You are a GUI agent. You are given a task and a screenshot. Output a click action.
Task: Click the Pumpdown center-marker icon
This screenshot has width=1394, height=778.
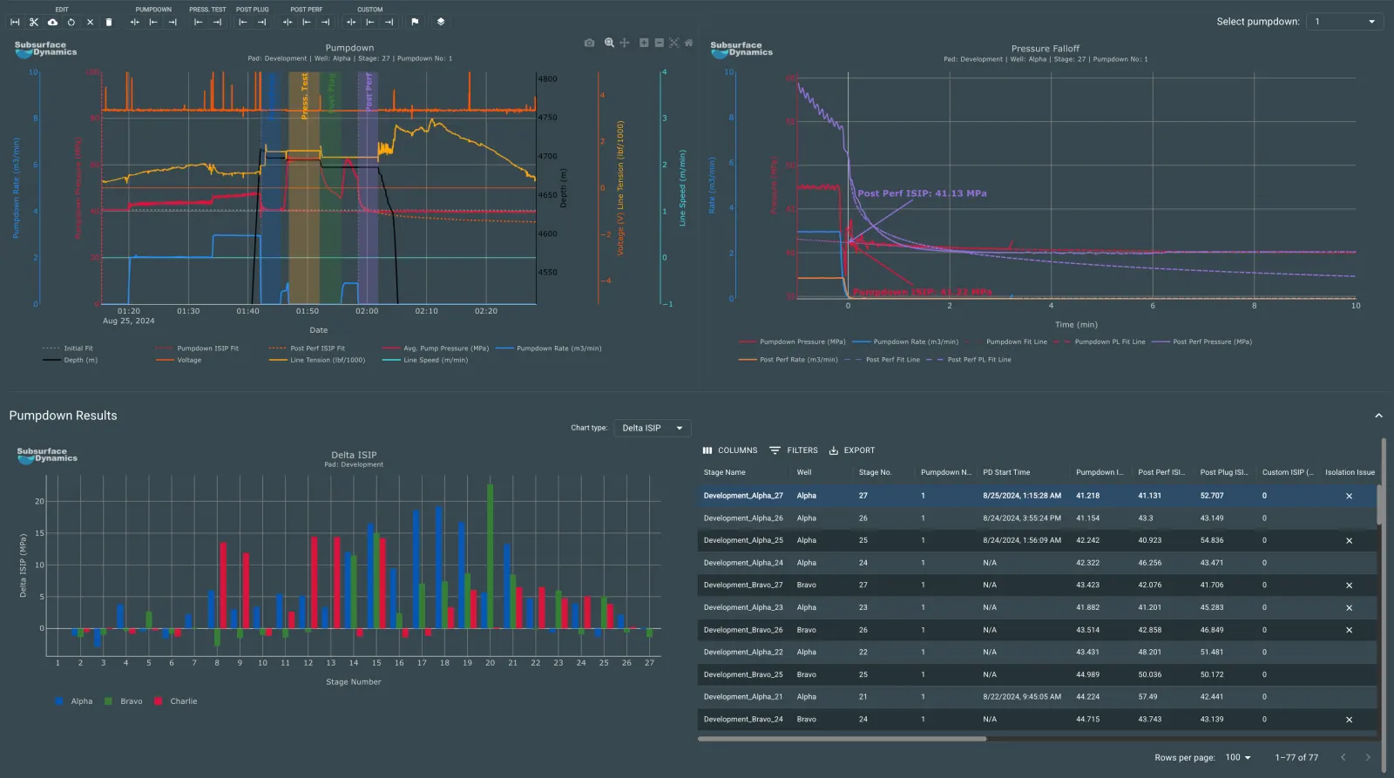[x=135, y=22]
